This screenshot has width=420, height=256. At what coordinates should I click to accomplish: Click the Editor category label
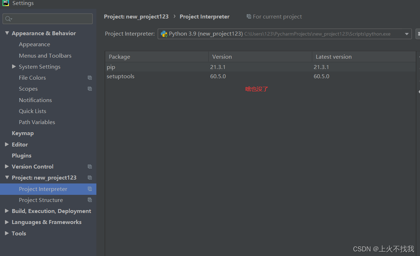pos(20,145)
